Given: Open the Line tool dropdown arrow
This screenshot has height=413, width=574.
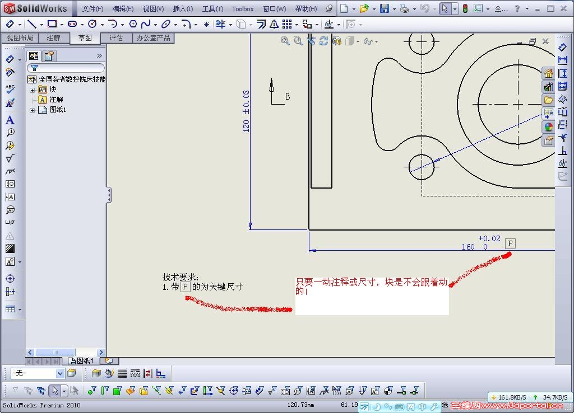Looking at the screenshot, I should [x=41, y=25].
